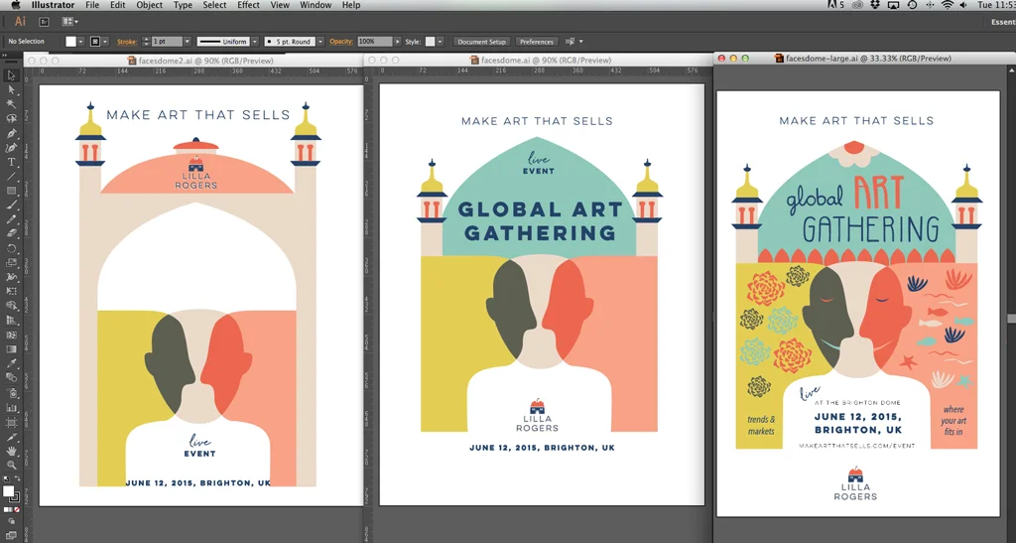This screenshot has width=1016, height=543.
Task: Select the Perspective Grid tool
Action: [x=11, y=320]
